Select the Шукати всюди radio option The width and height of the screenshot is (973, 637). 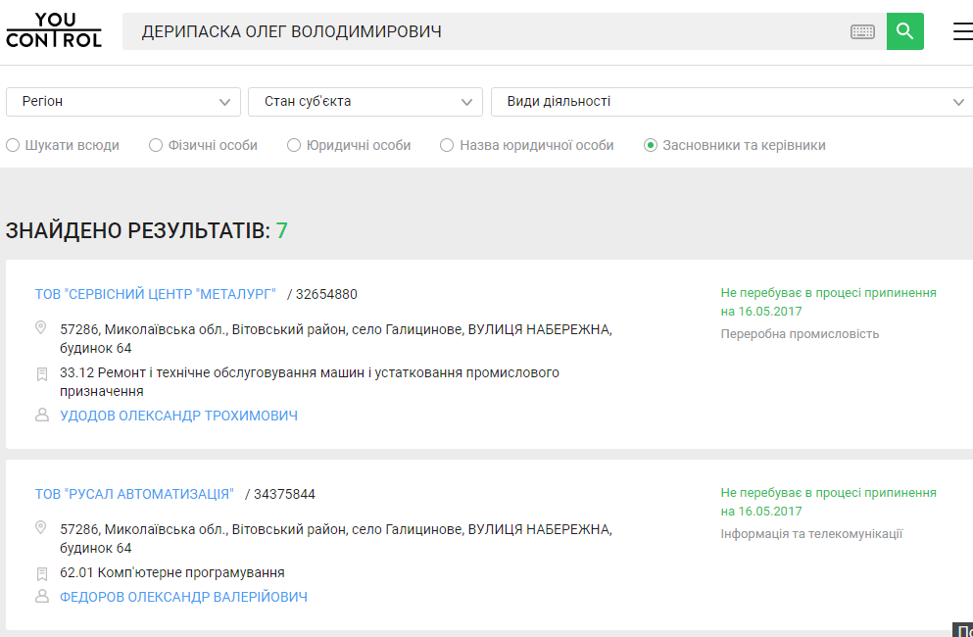click(x=13, y=145)
